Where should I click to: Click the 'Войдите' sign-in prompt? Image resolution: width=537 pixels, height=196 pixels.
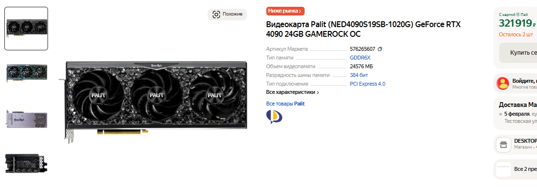coord(524,81)
